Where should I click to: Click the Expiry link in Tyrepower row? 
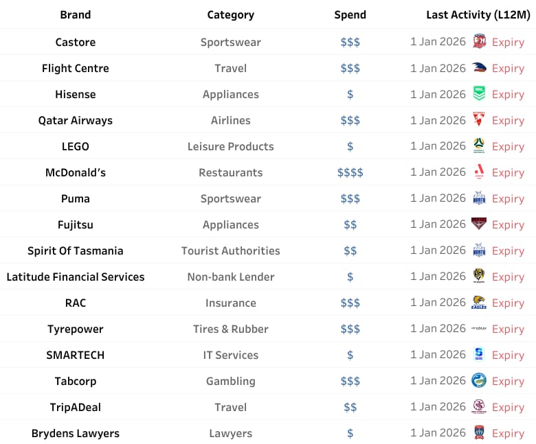pyautogui.click(x=508, y=329)
